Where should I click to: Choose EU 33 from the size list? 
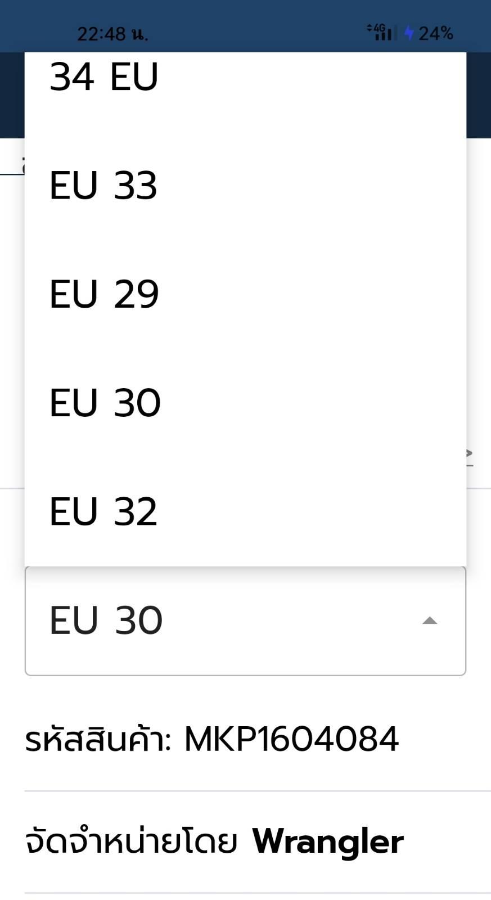coord(245,185)
